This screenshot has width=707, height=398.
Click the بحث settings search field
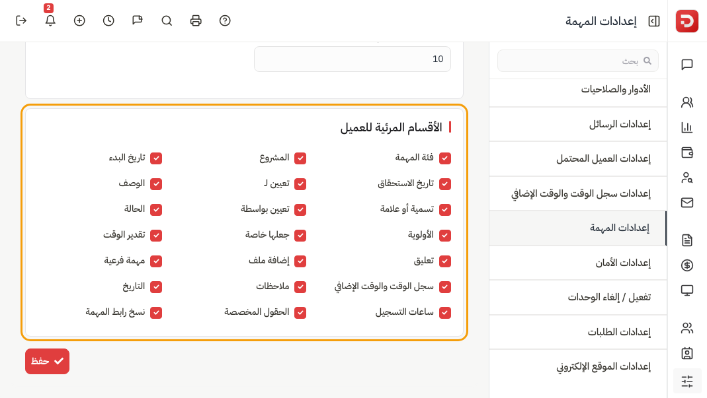point(578,61)
